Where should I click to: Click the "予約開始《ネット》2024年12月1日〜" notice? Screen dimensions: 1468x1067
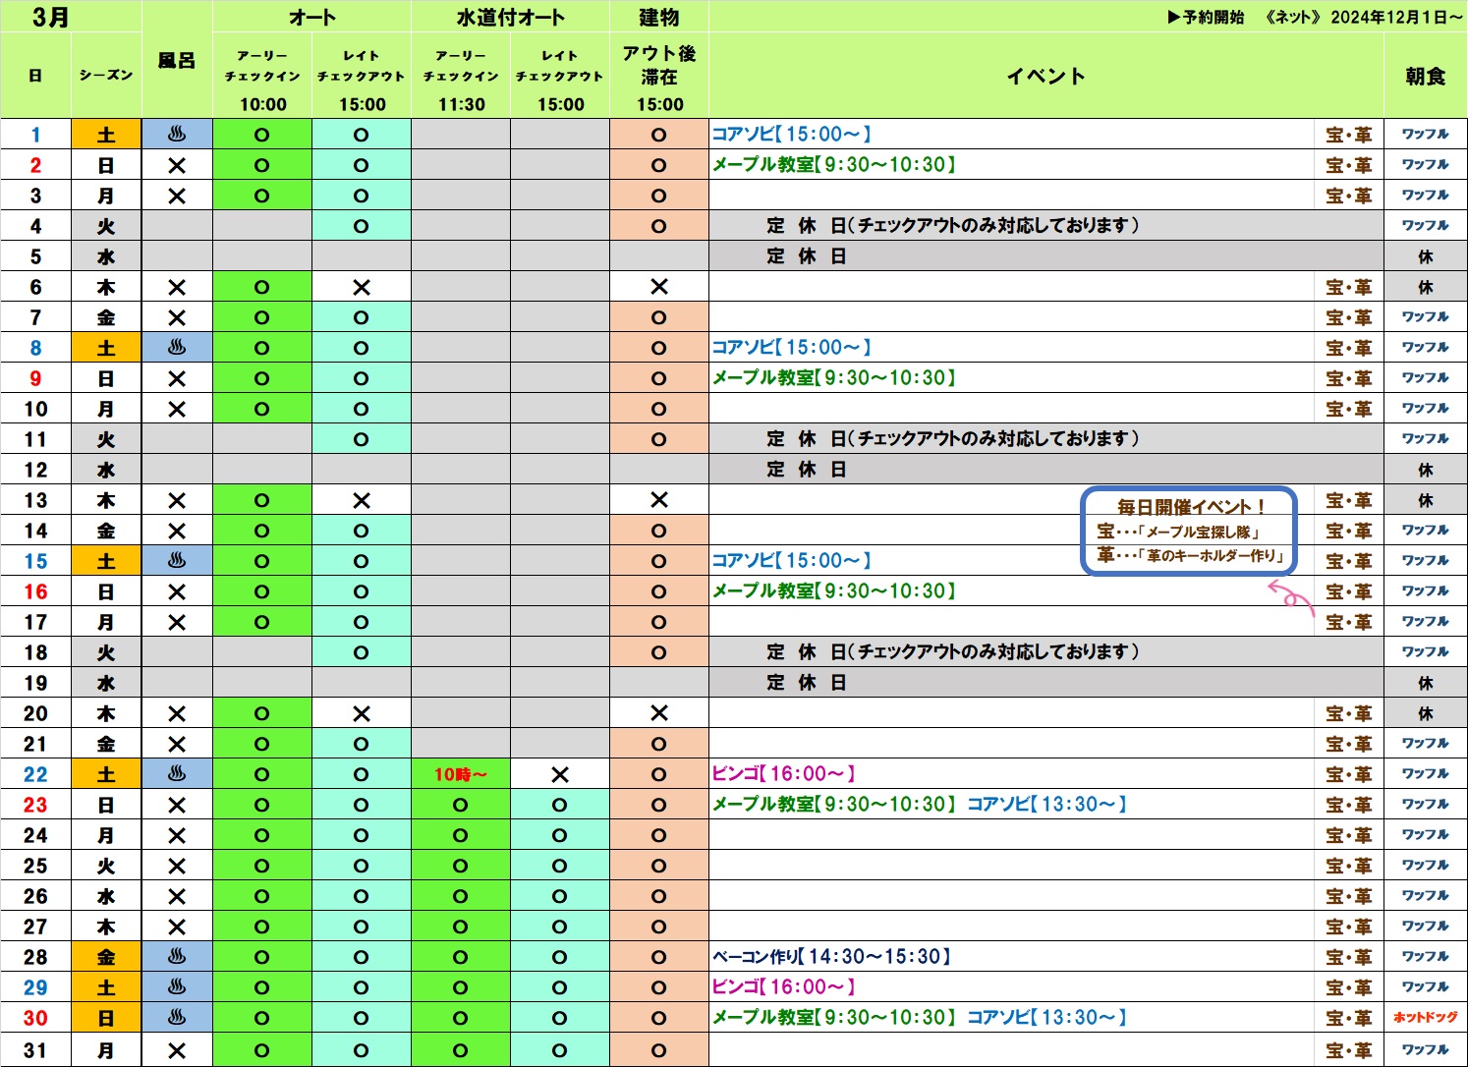[1315, 17]
